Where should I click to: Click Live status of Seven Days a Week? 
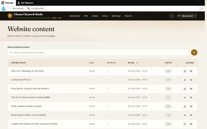[168, 115]
